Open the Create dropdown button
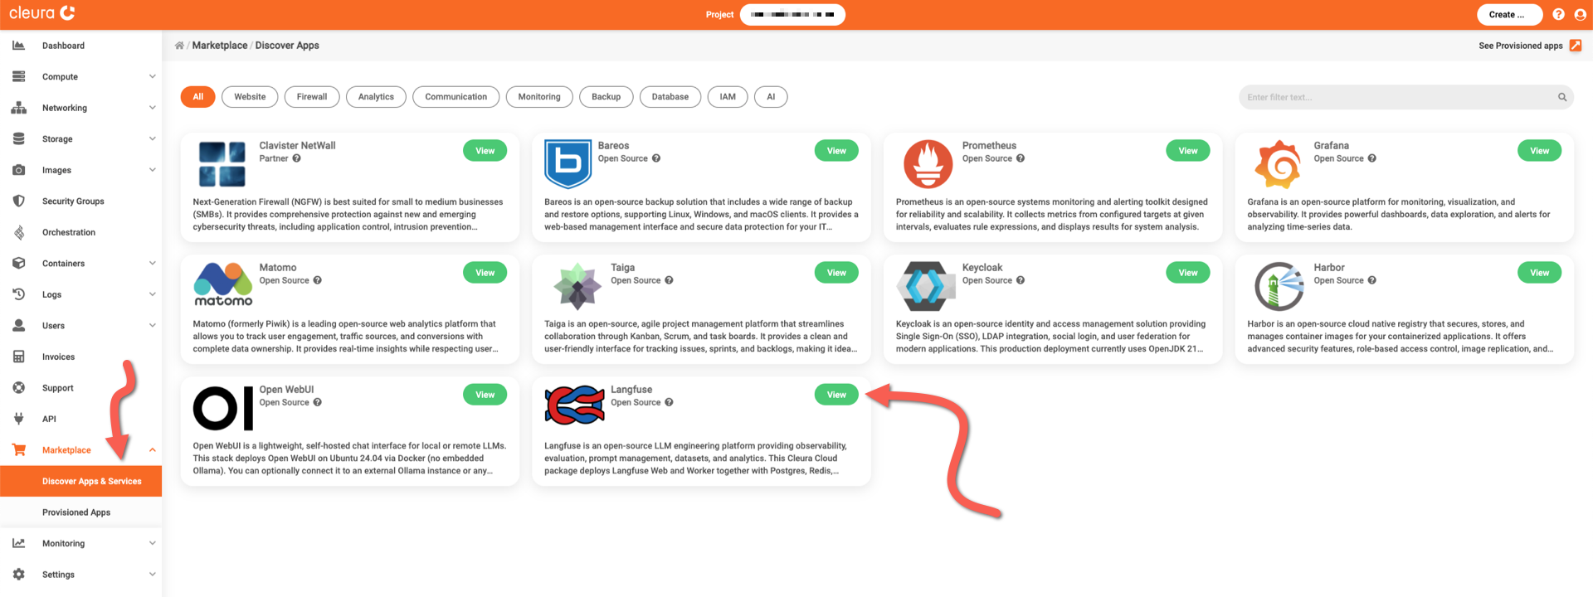This screenshot has width=1593, height=597. click(x=1509, y=15)
